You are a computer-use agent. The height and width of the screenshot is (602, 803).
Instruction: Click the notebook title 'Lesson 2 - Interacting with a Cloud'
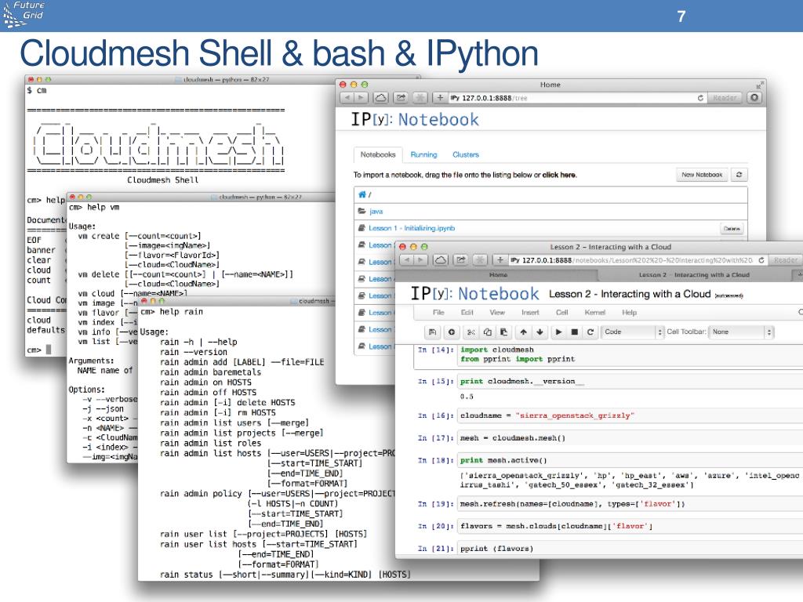tap(630, 294)
